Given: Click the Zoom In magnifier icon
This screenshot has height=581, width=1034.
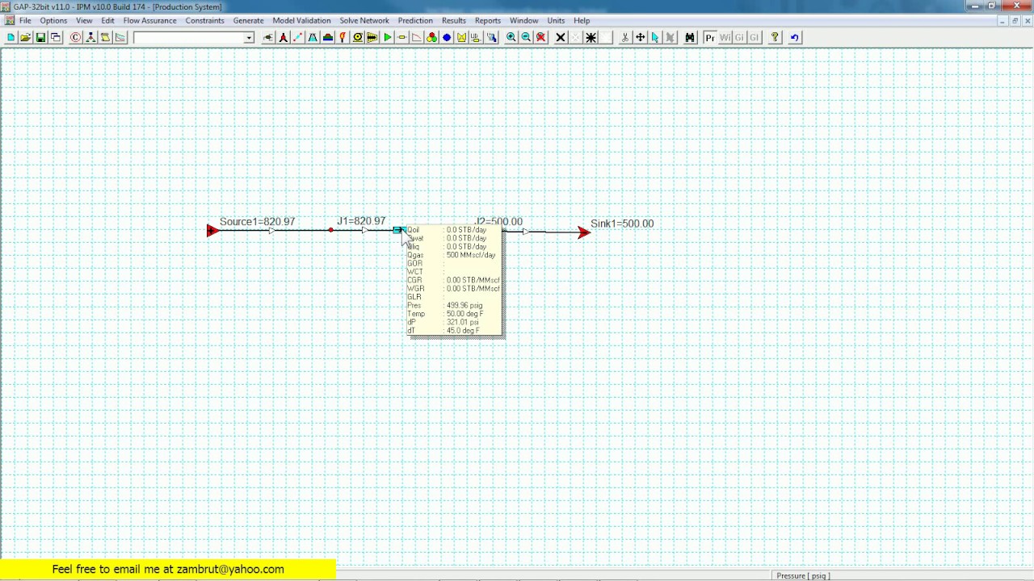Looking at the screenshot, I should pos(511,37).
